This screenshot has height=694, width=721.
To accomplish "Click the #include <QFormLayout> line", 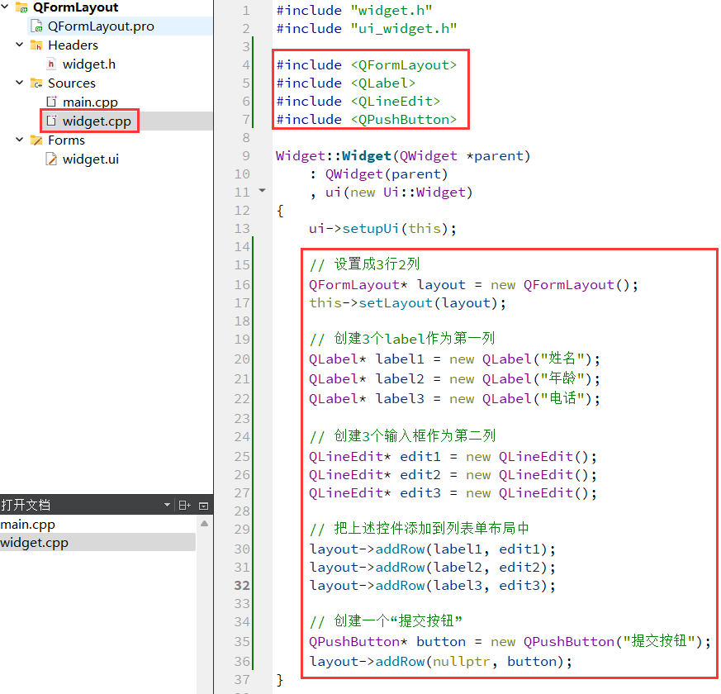I will [x=367, y=64].
